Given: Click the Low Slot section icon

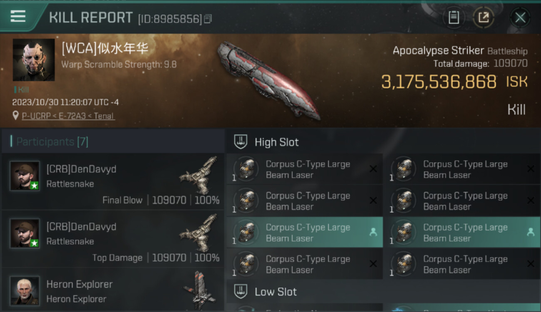Looking at the screenshot, I should (241, 291).
